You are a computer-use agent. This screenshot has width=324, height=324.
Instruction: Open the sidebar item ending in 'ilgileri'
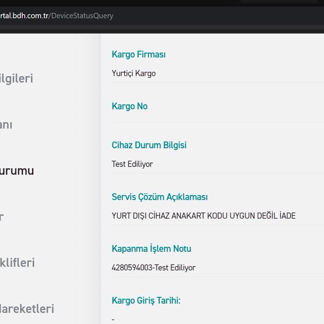click(16, 78)
